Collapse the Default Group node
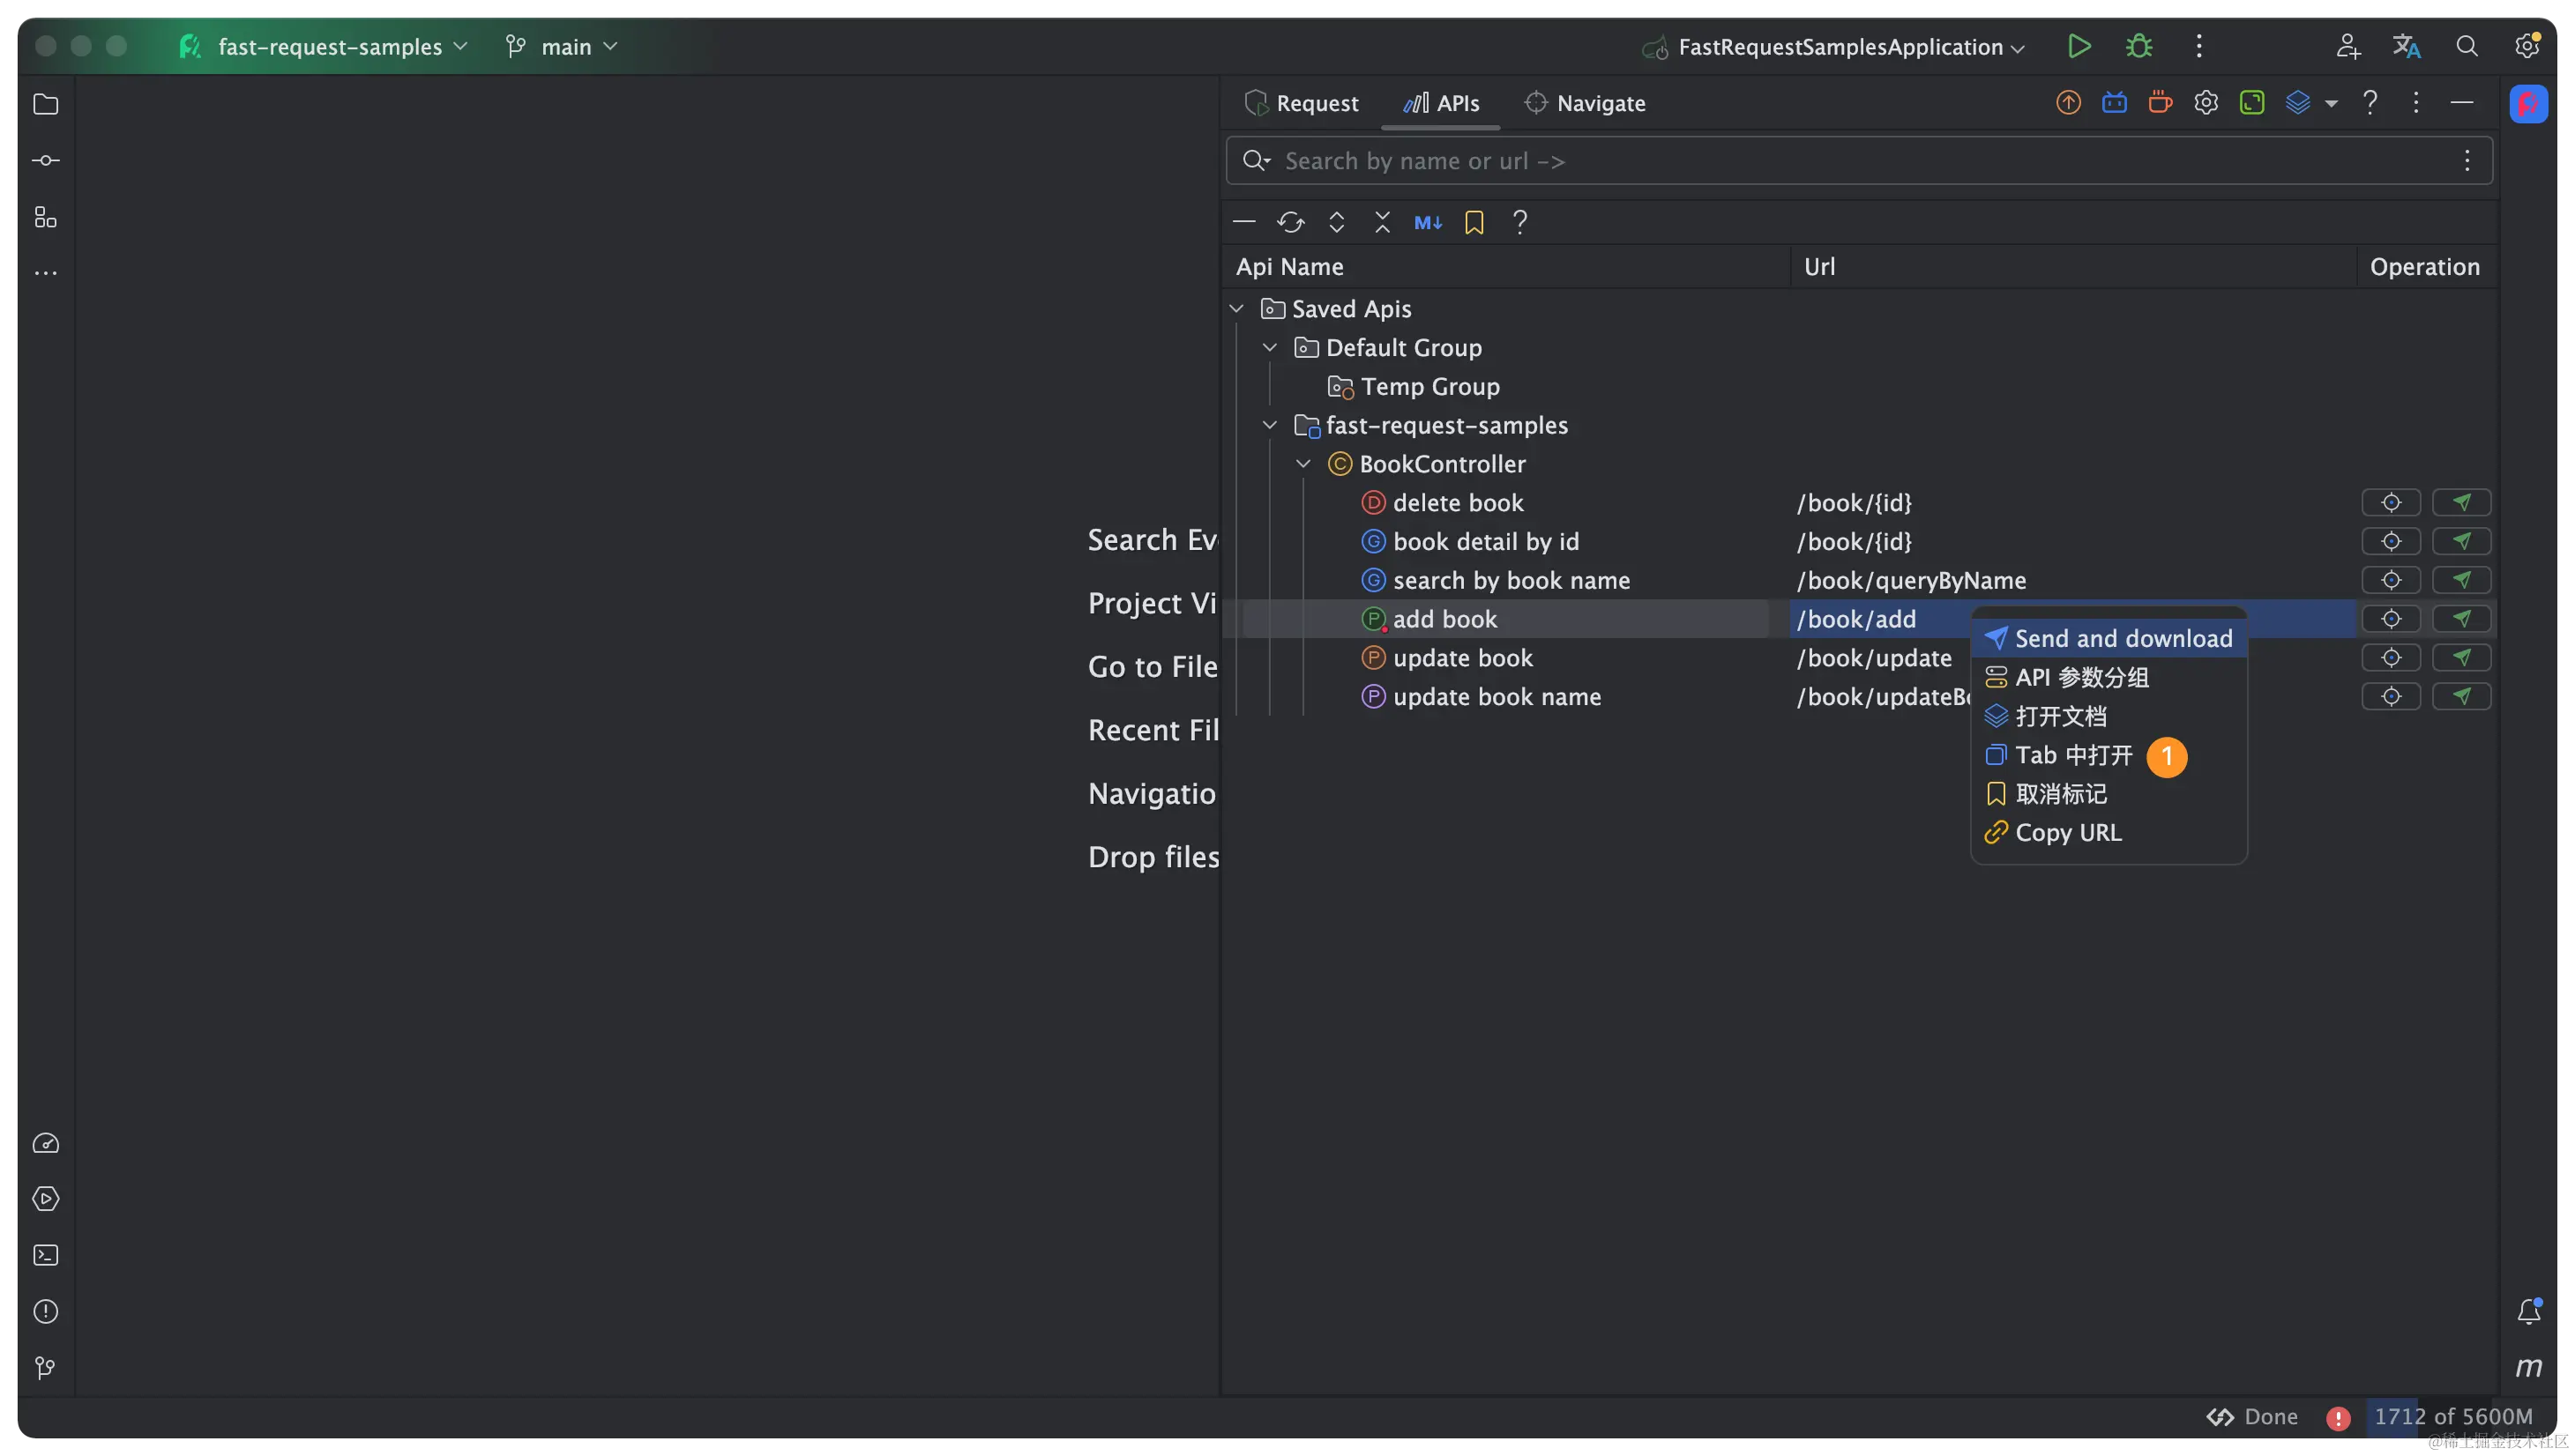The image size is (2575, 1456). tap(1270, 348)
